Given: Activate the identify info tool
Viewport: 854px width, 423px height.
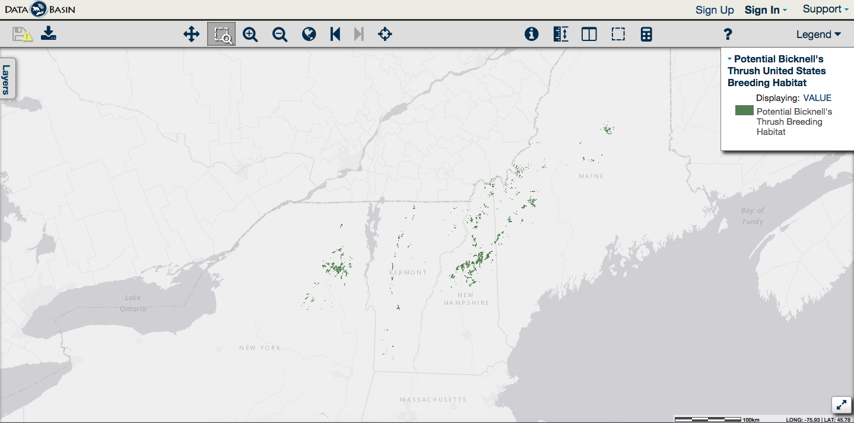Looking at the screenshot, I should (531, 34).
